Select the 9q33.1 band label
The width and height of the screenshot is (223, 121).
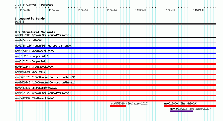tap(20, 22)
